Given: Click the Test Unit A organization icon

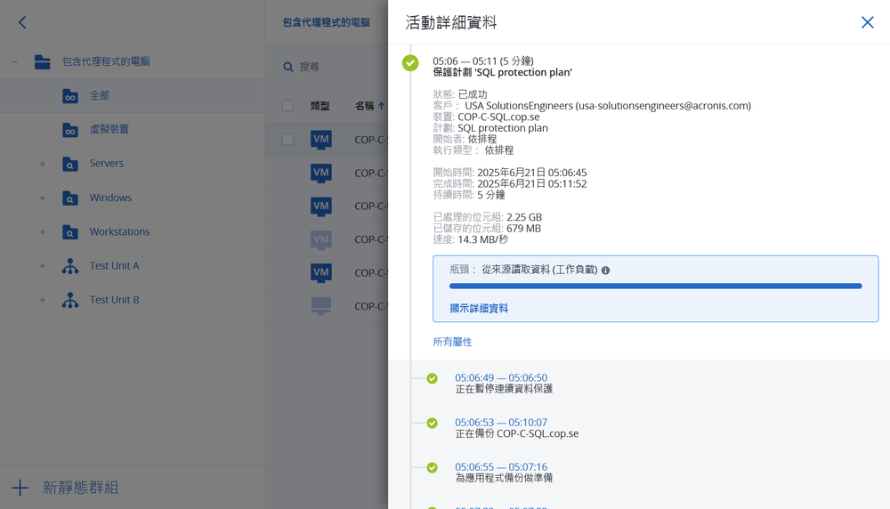Looking at the screenshot, I should pos(70,266).
